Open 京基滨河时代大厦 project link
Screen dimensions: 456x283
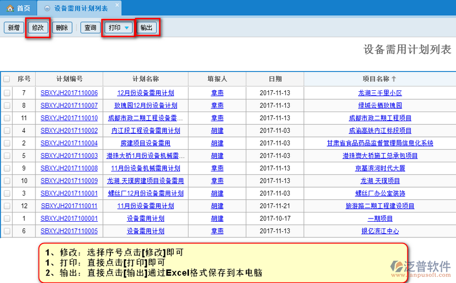coord(379,168)
